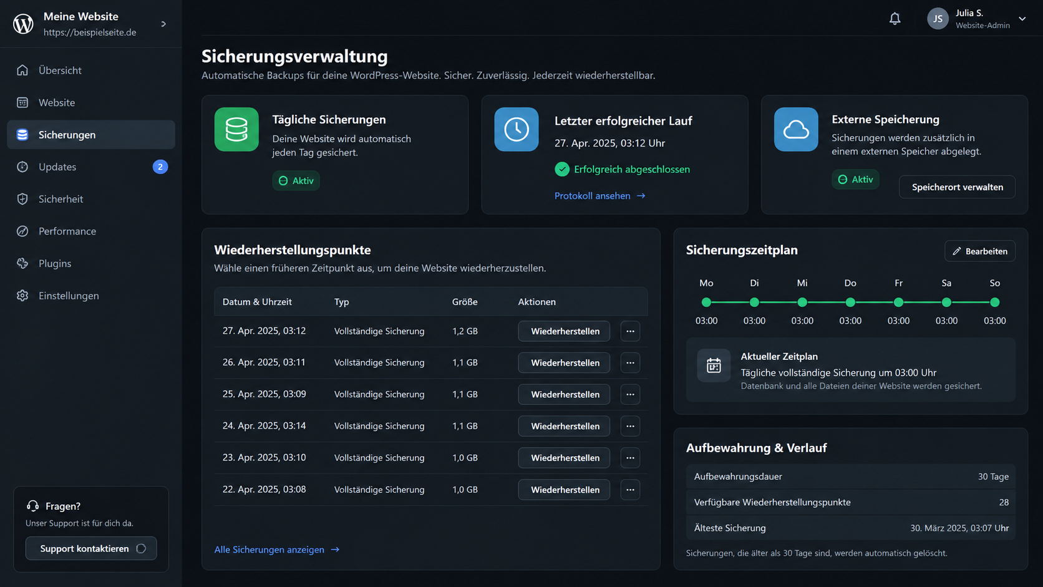Image resolution: width=1043 pixels, height=587 pixels.
Task: Click the green Erfolgreich abgeschlossen checkmark
Action: click(562, 169)
